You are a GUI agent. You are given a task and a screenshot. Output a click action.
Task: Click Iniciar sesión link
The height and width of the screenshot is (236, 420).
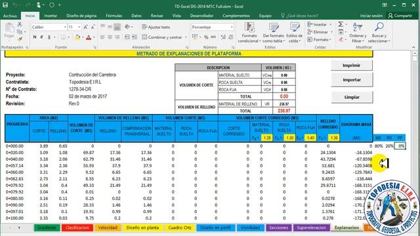pos(371,16)
